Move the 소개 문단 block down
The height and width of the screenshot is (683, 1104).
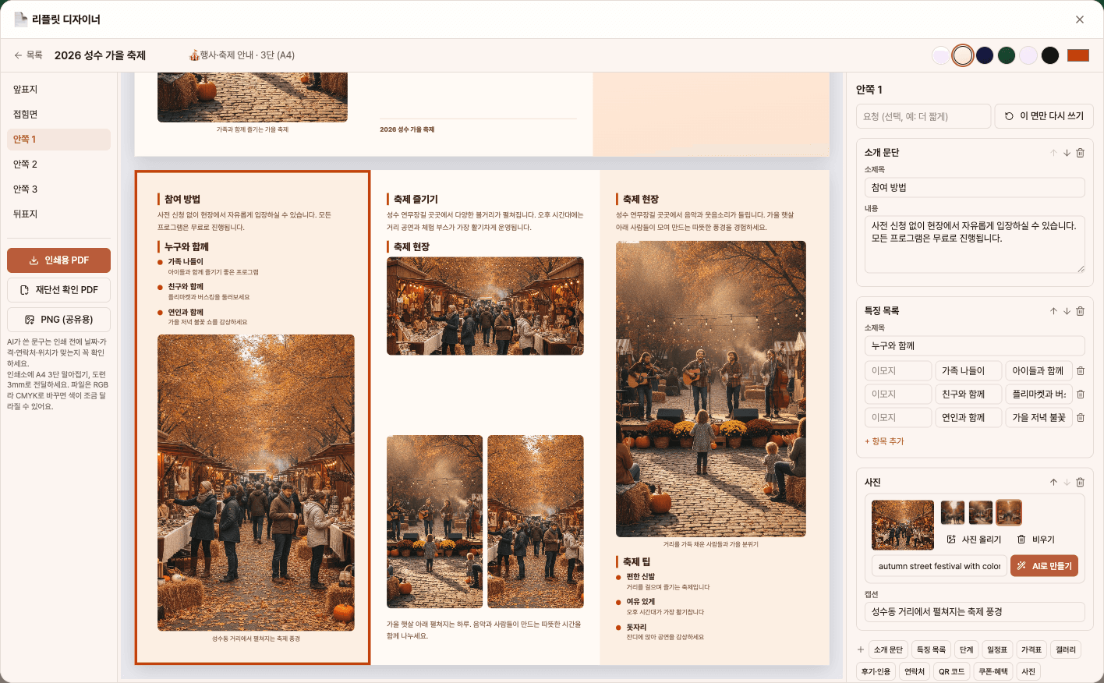click(1067, 153)
